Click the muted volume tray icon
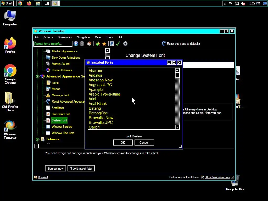The image size is (268, 201). click(x=243, y=3)
